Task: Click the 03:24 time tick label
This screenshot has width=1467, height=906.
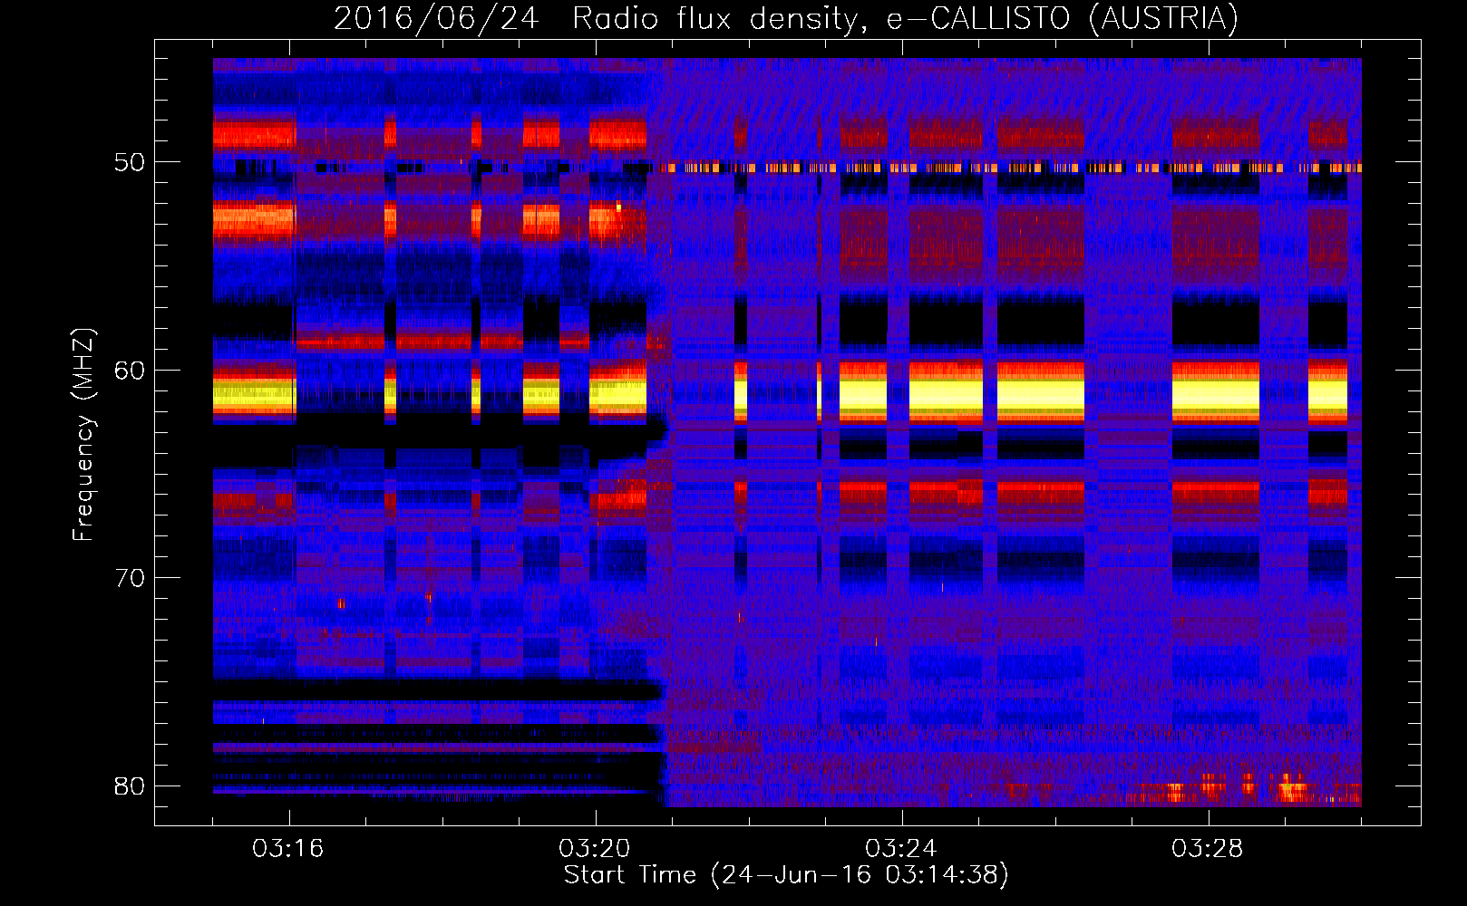Action: pyautogui.click(x=901, y=849)
